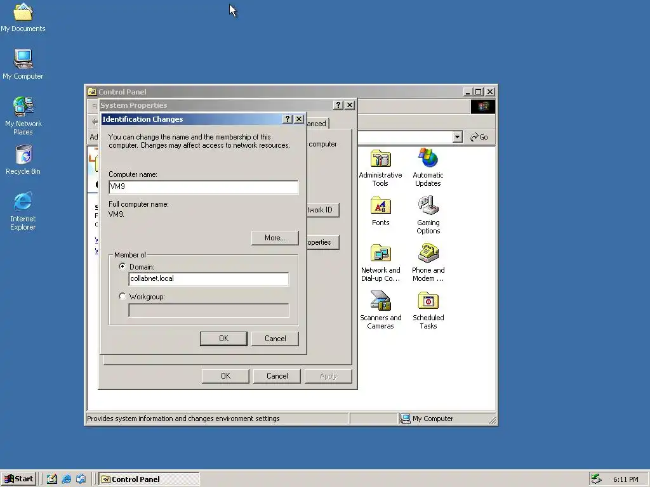Open the address bar dropdown arrow
Viewport: 650px width, 487px height.
click(457, 137)
